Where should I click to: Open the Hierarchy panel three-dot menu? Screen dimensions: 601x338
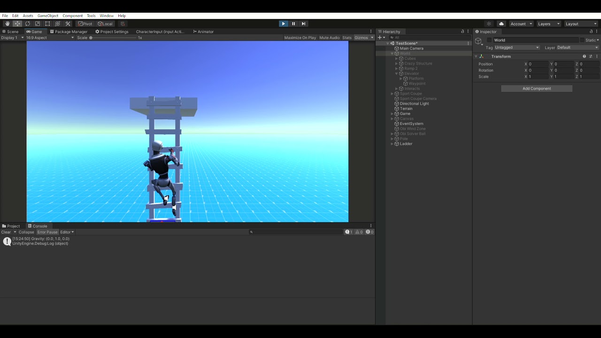click(468, 31)
